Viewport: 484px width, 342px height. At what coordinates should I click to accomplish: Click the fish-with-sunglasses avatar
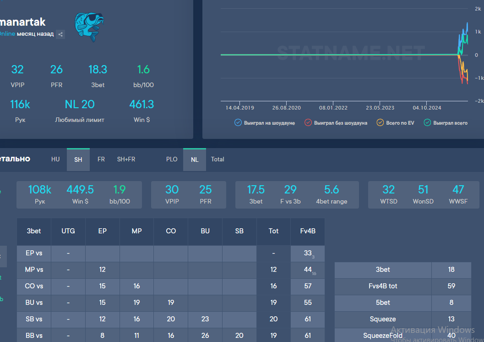[x=89, y=27]
